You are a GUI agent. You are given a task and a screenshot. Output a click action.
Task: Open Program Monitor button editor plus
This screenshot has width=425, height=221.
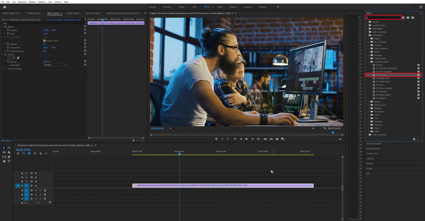tap(340, 139)
